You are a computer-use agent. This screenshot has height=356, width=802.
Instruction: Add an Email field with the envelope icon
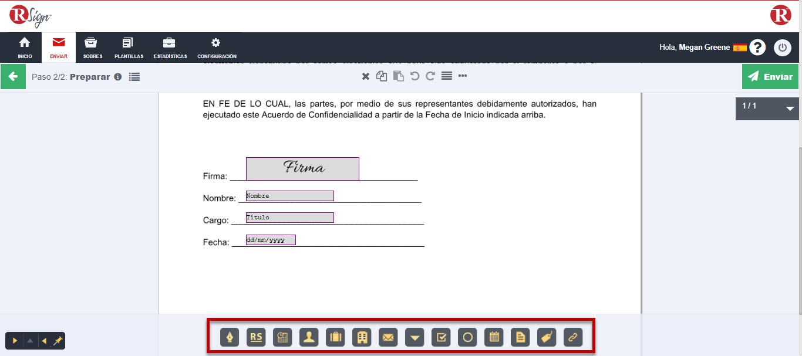tap(387, 337)
